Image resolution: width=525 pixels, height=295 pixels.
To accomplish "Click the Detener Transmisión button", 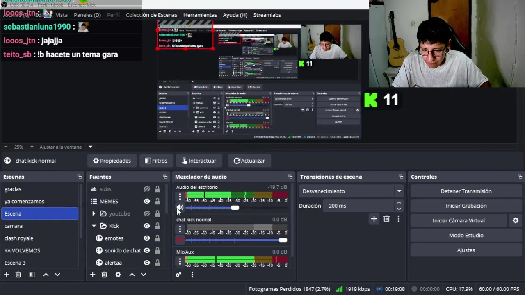I will click(466, 191).
